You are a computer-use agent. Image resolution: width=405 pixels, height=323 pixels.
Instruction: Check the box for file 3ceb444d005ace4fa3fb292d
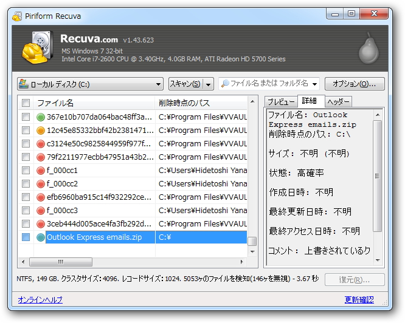click(26, 223)
